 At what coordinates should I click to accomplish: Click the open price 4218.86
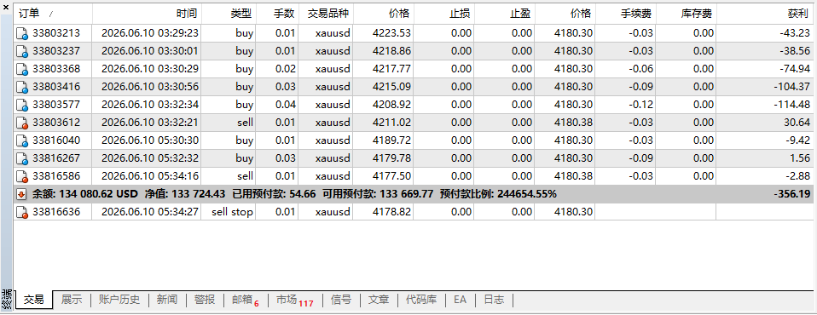(391, 51)
